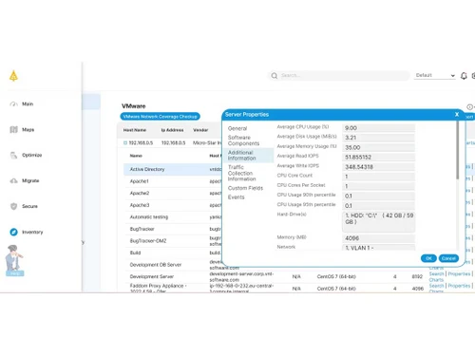Open Search link in Development Server row
Image resolution: width=475 pixels, height=356 pixels.
click(x=436, y=273)
